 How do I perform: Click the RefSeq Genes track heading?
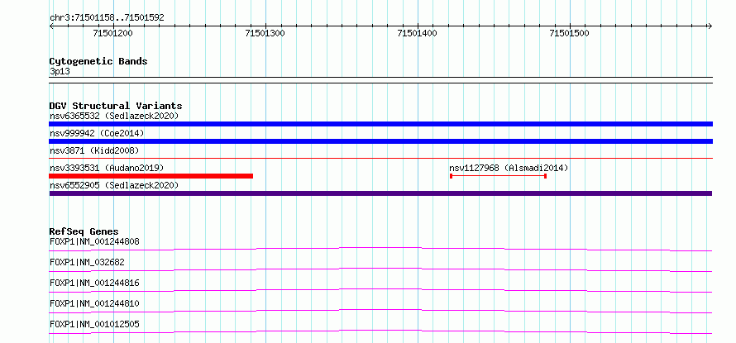click(84, 231)
